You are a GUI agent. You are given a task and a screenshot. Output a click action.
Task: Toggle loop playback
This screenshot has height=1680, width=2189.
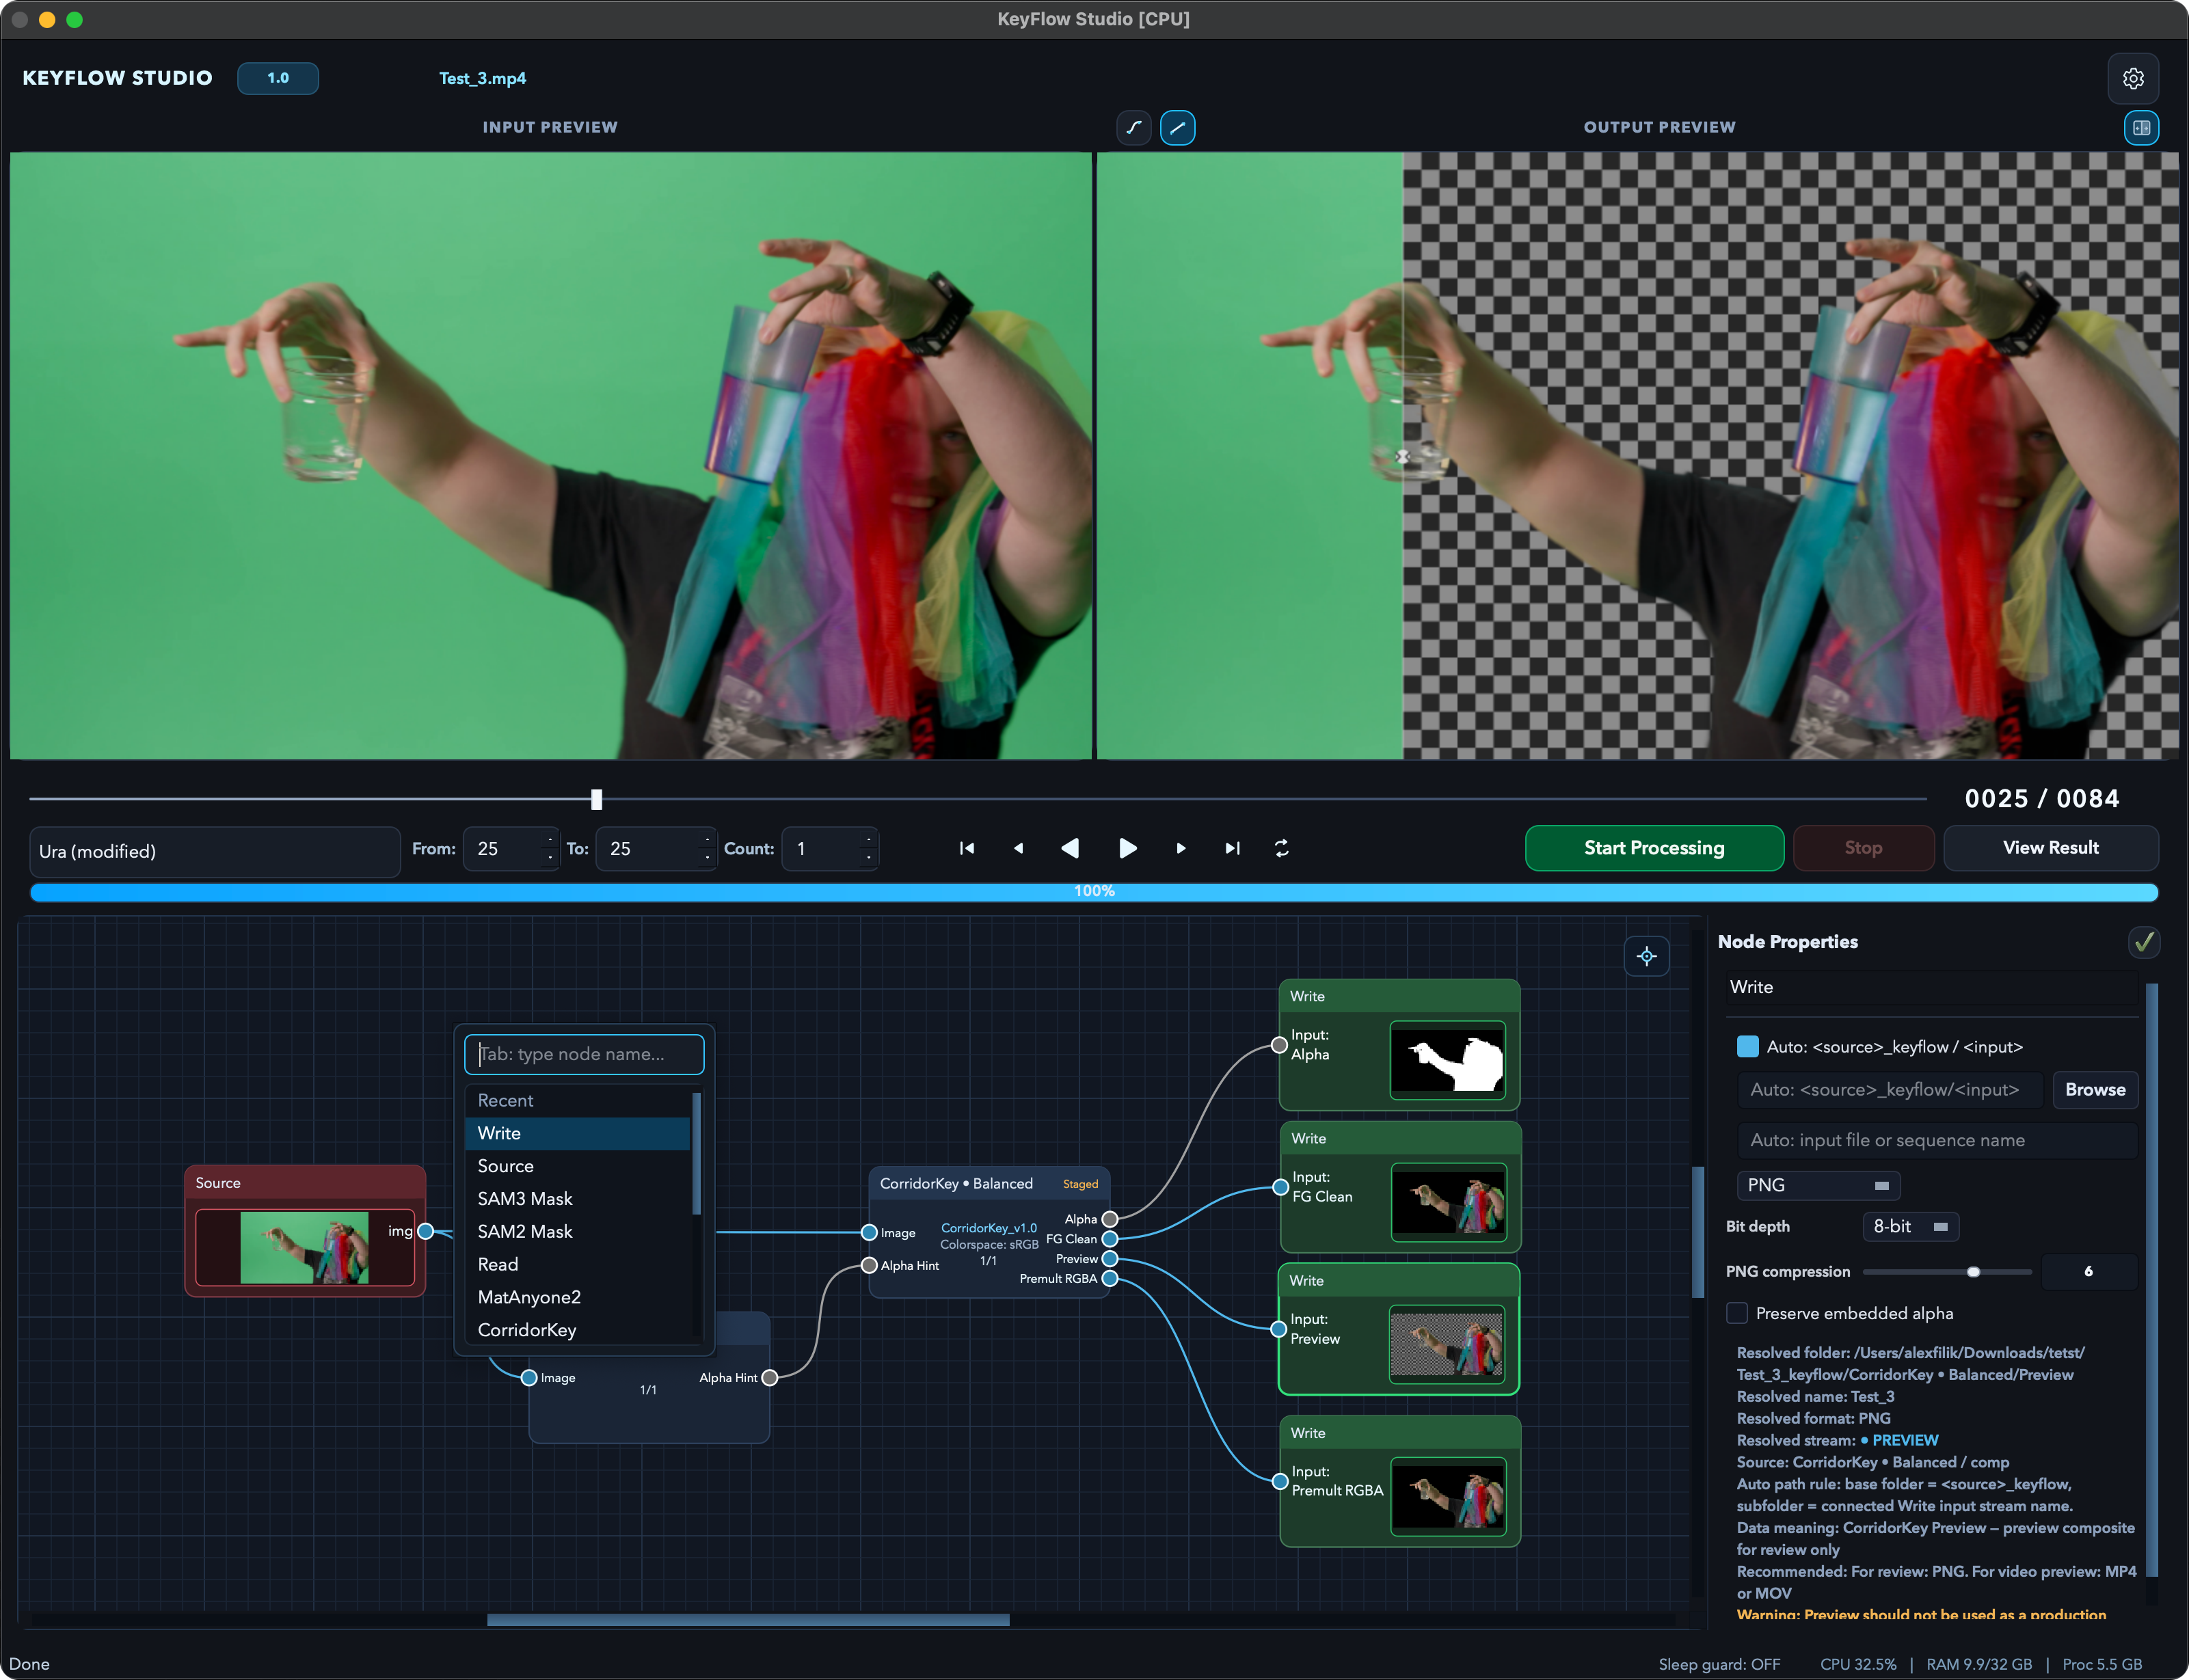[1282, 848]
